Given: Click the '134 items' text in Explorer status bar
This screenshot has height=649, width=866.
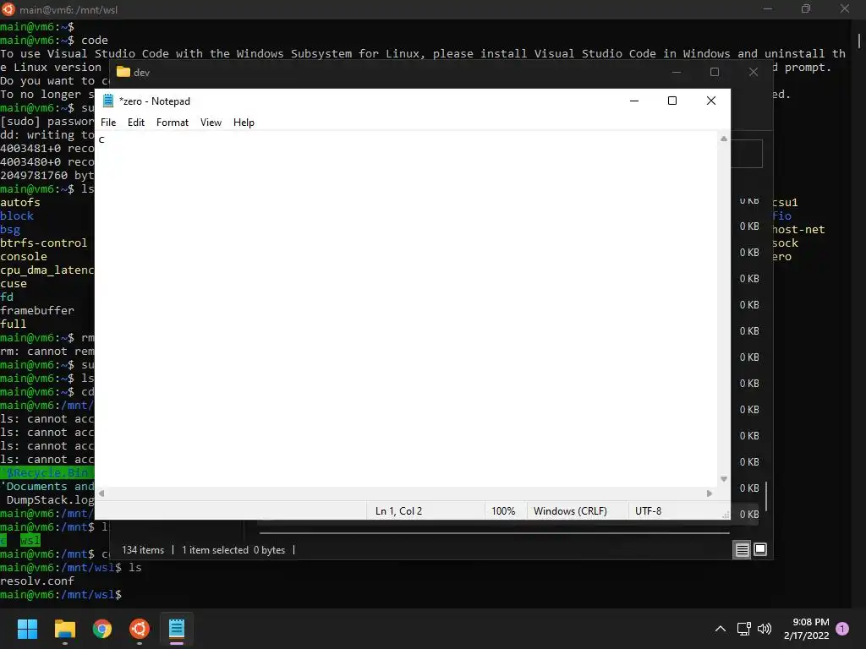Looking at the screenshot, I should point(143,550).
